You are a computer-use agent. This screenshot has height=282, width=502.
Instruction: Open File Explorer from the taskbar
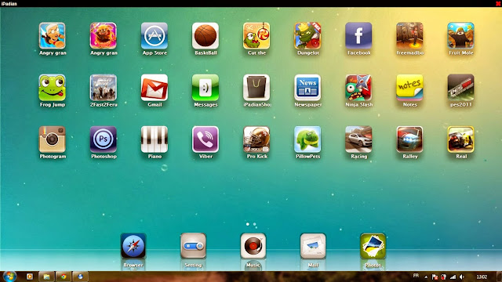(46, 277)
